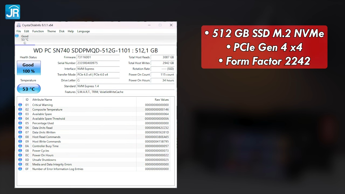Open the Function menu
The width and height of the screenshot is (345, 194).
point(38,31)
